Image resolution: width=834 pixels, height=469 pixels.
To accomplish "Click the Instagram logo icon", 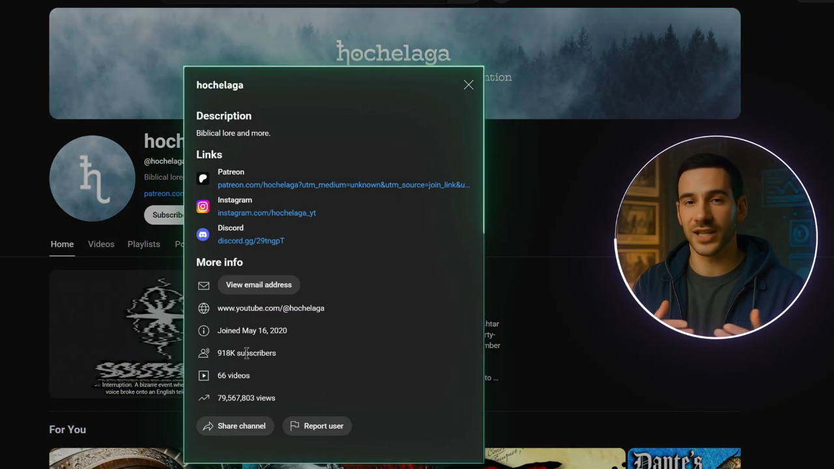I will pos(203,206).
